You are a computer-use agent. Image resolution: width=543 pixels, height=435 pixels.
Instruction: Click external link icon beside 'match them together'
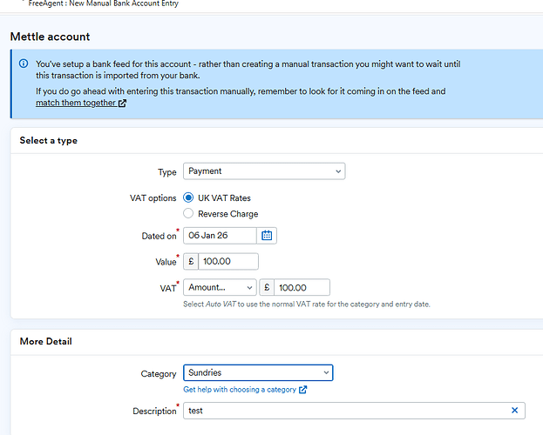[x=122, y=104]
